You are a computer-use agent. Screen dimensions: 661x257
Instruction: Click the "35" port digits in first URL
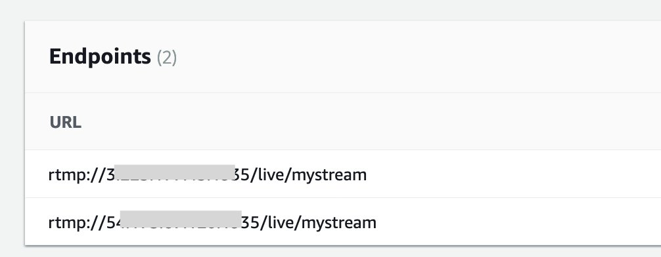point(243,174)
